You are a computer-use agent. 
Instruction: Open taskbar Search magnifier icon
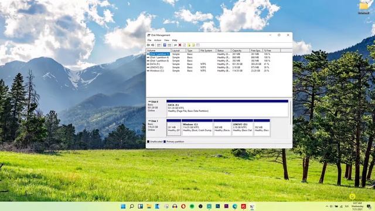coord(132,206)
